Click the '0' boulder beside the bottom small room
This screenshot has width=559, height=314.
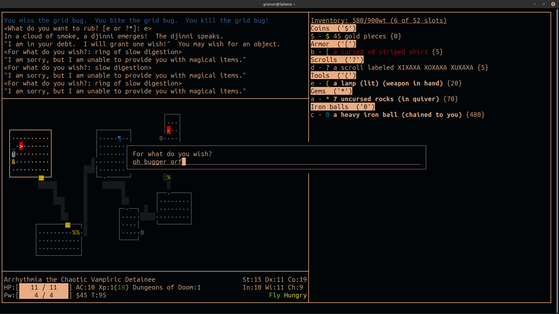(x=142, y=233)
